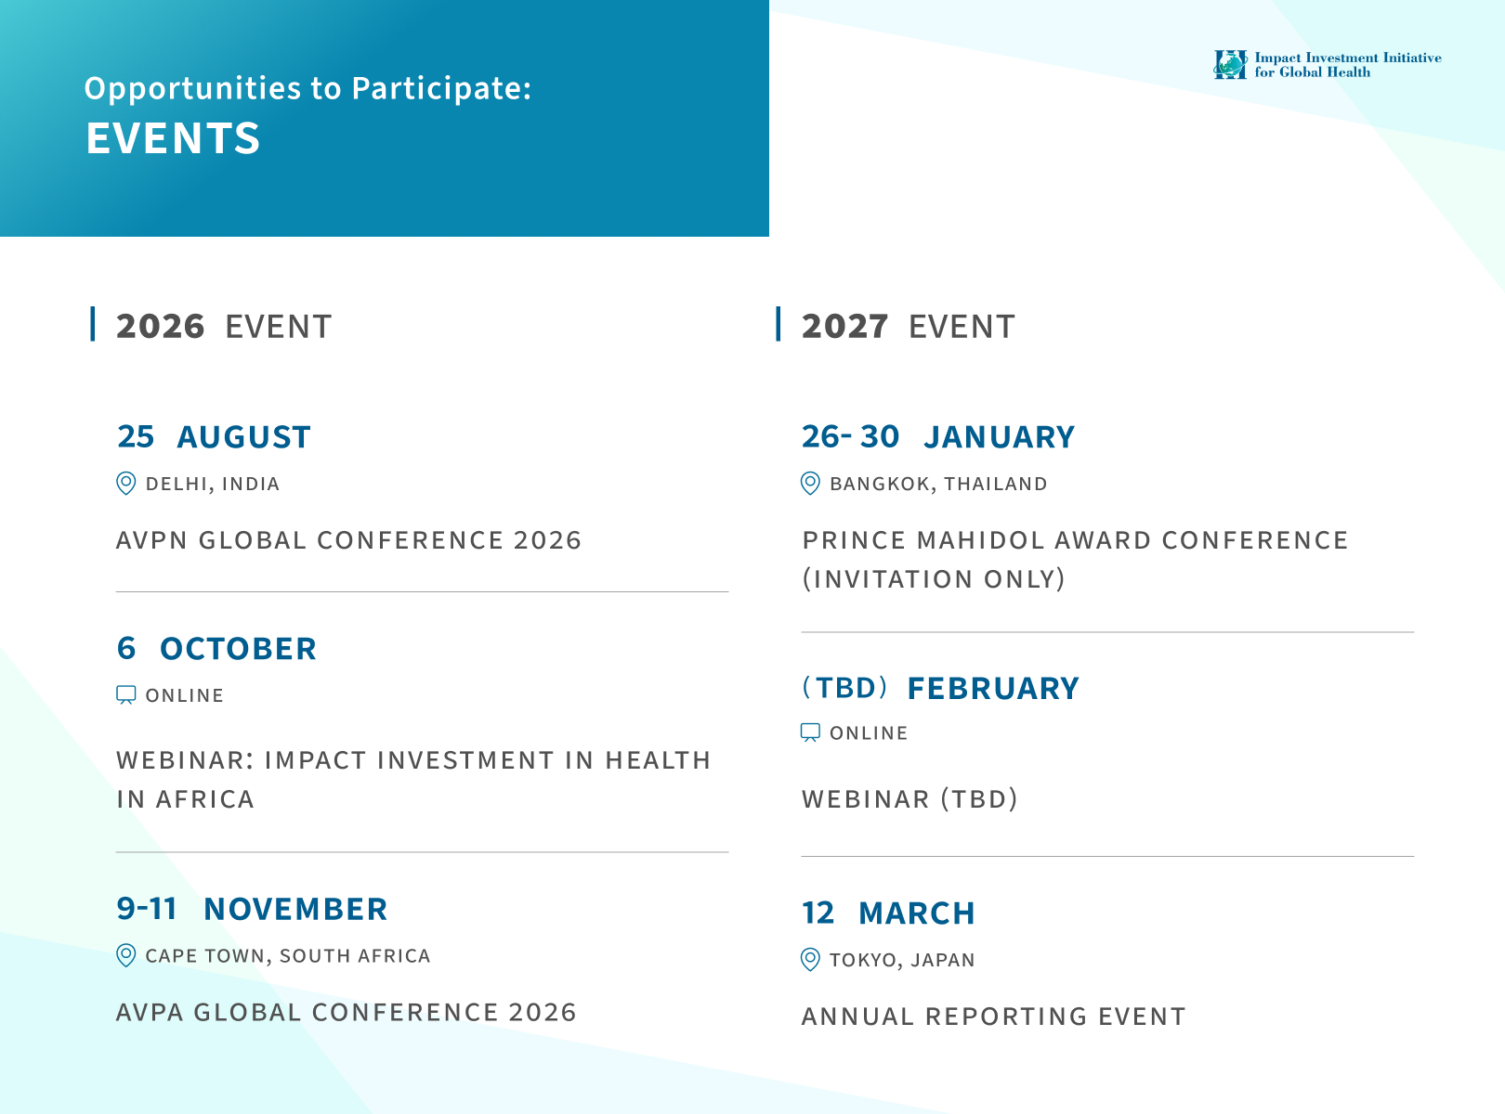The height and width of the screenshot is (1114, 1505).
Task: Click the online screen icon under February
Action: click(x=810, y=732)
